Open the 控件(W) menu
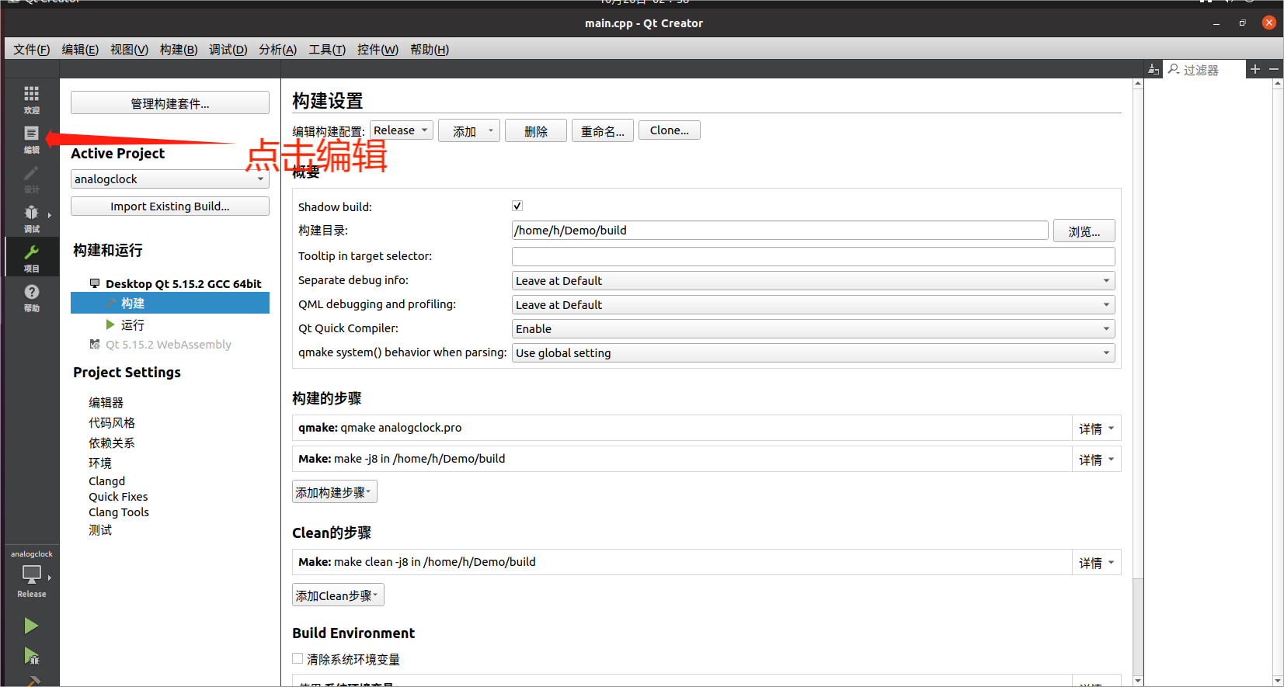 tap(378, 50)
